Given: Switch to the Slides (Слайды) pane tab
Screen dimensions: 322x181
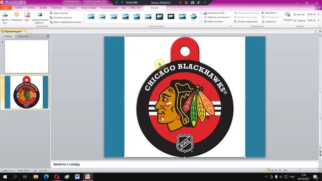Looking at the screenshot, I should click(8, 36).
